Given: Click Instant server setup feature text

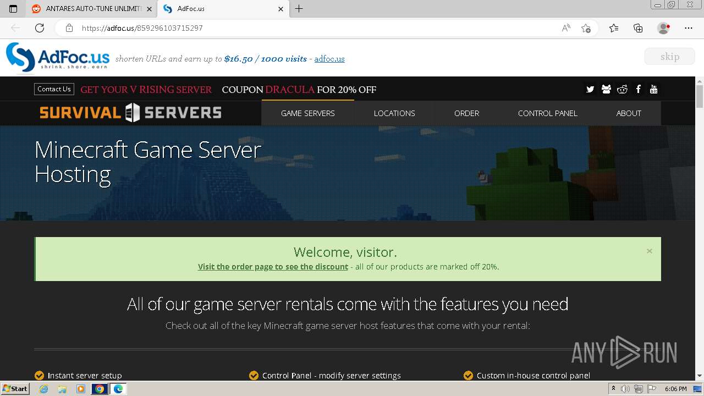Looking at the screenshot, I should (x=85, y=375).
